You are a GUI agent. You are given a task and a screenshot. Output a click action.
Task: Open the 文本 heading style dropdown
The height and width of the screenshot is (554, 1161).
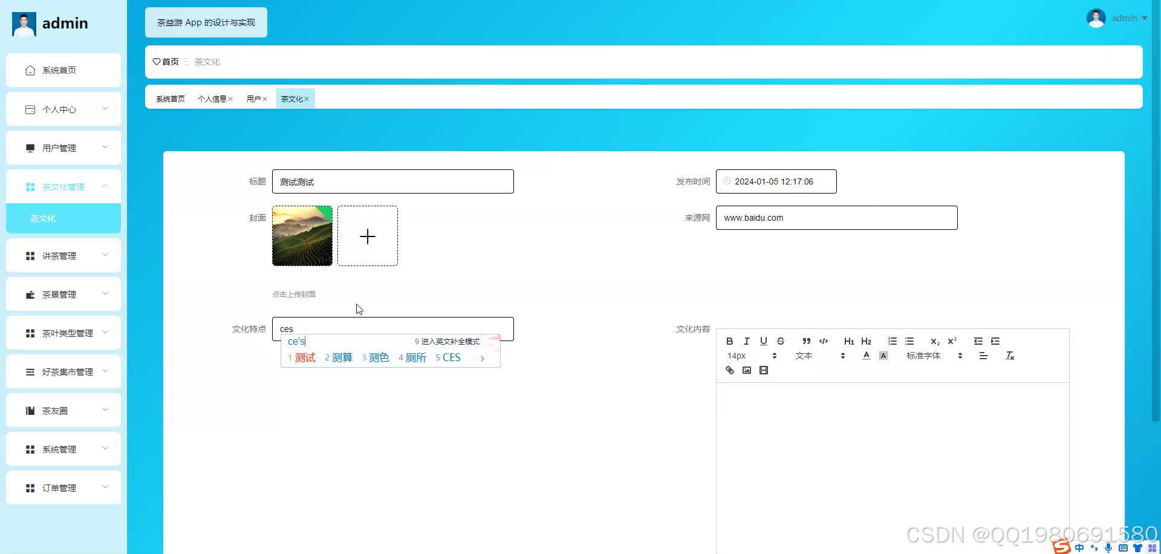pos(820,356)
